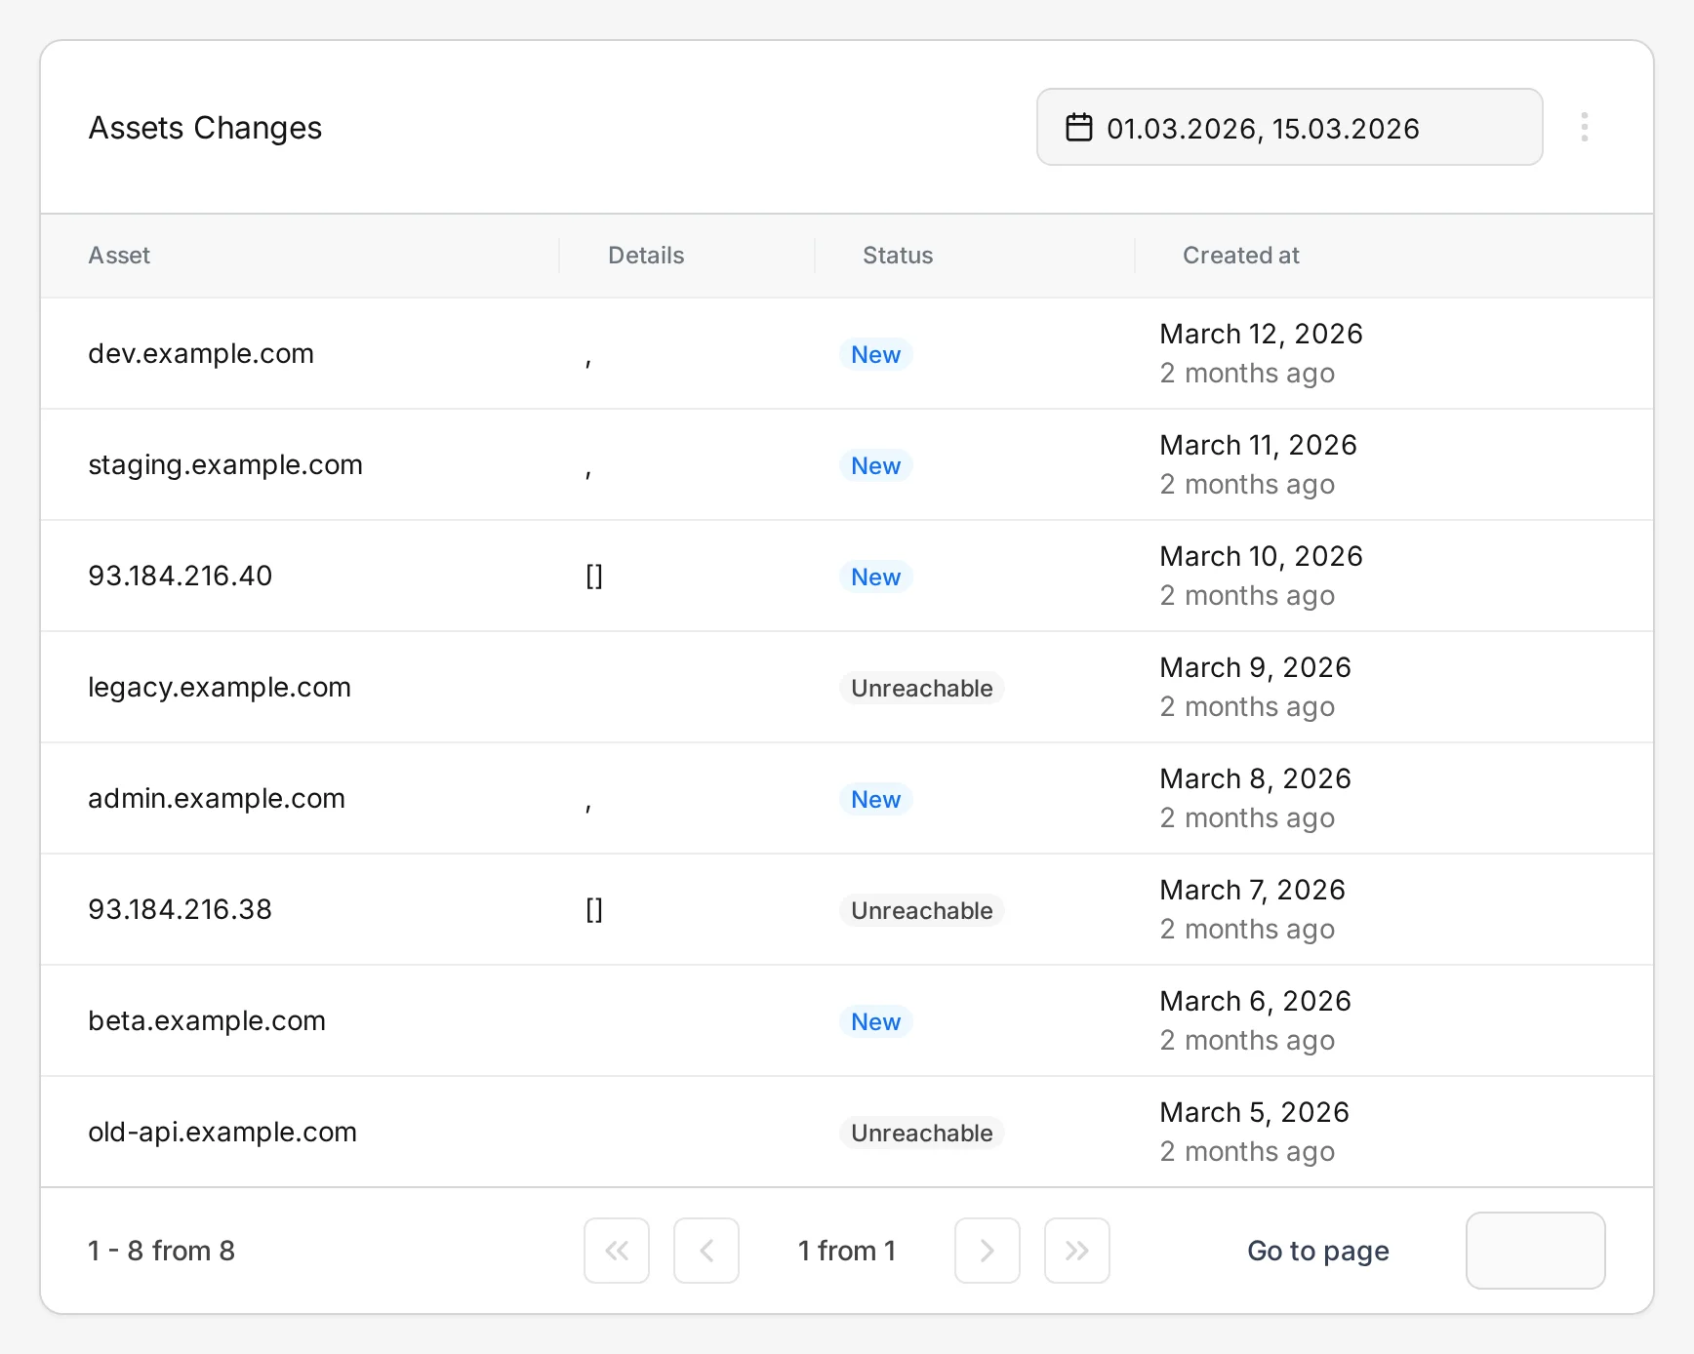Open the three-dot options menu
This screenshot has height=1354, width=1694.
click(1585, 127)
